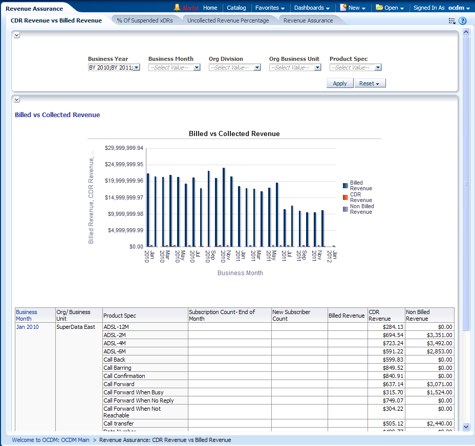
Task: Open the page options icon
Action: pos(452,21)
